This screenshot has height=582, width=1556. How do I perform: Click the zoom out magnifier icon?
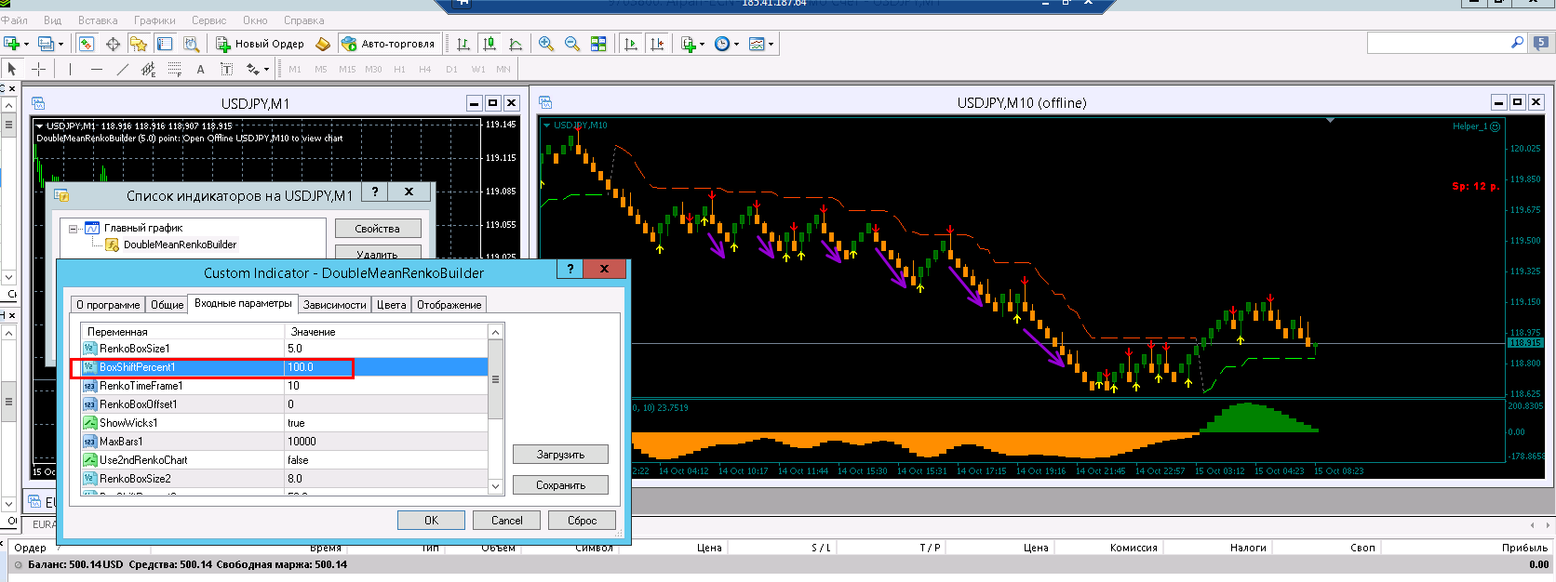click(572, 44)
